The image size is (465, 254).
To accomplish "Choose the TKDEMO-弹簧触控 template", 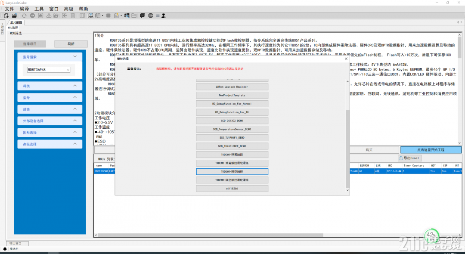I will point(232,155).
